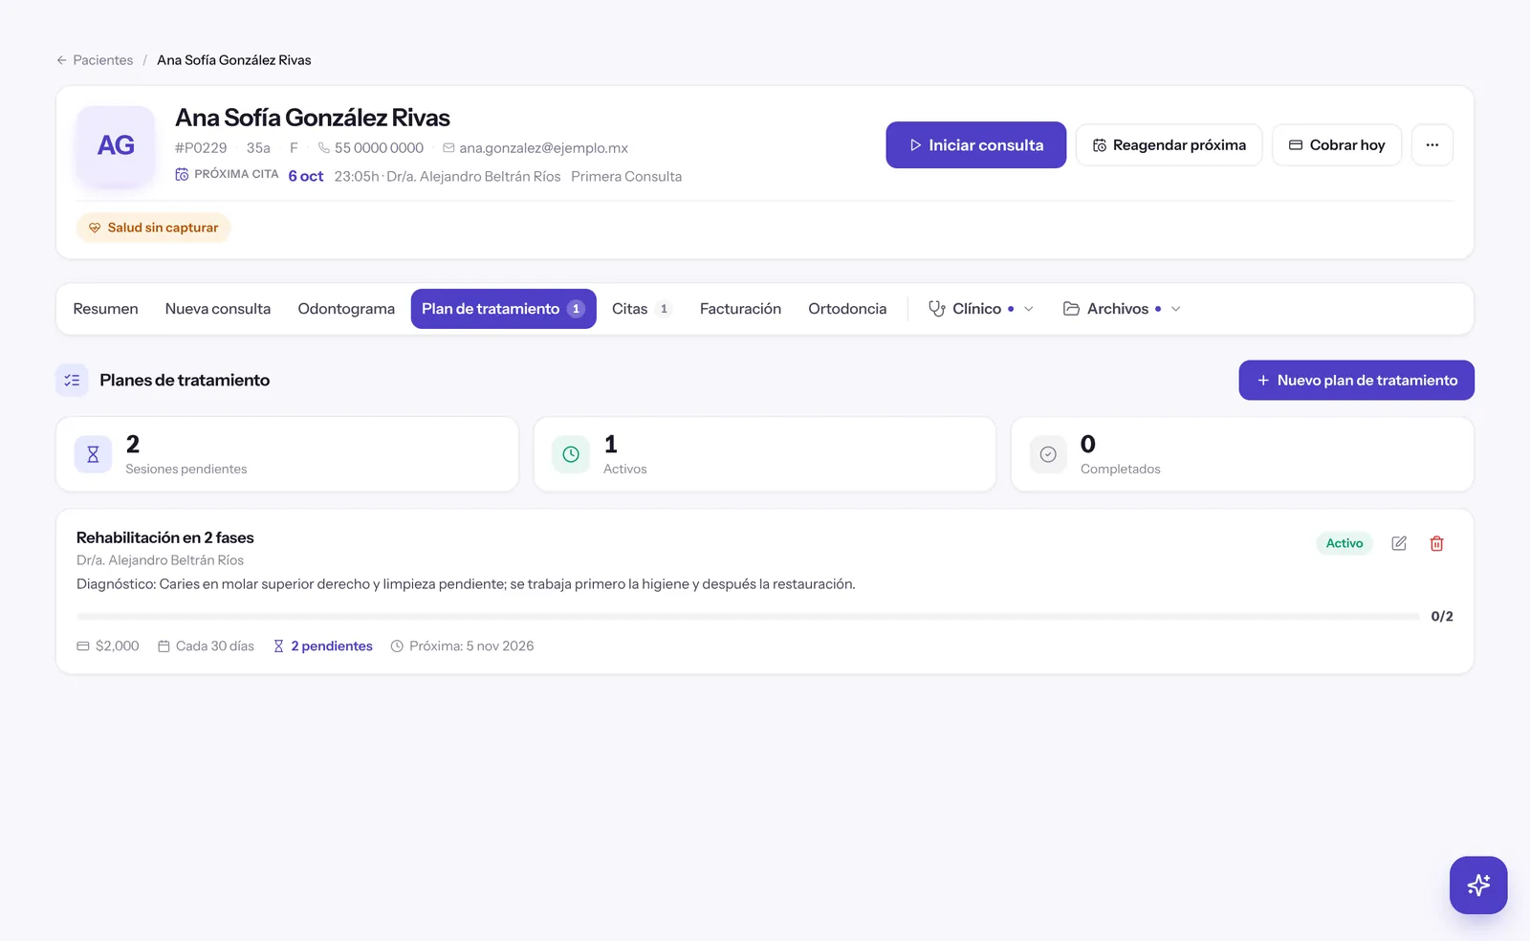This screenshot has height=941, width=1530.
Task: Click the Iniciar consulta button
Action: coord(975,145)
